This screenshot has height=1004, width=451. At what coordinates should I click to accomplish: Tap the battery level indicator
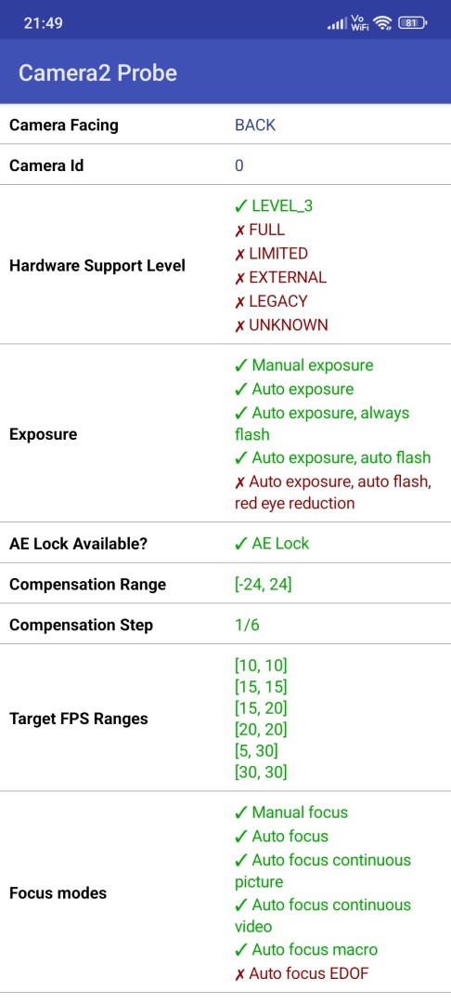(x=412, y=23)
